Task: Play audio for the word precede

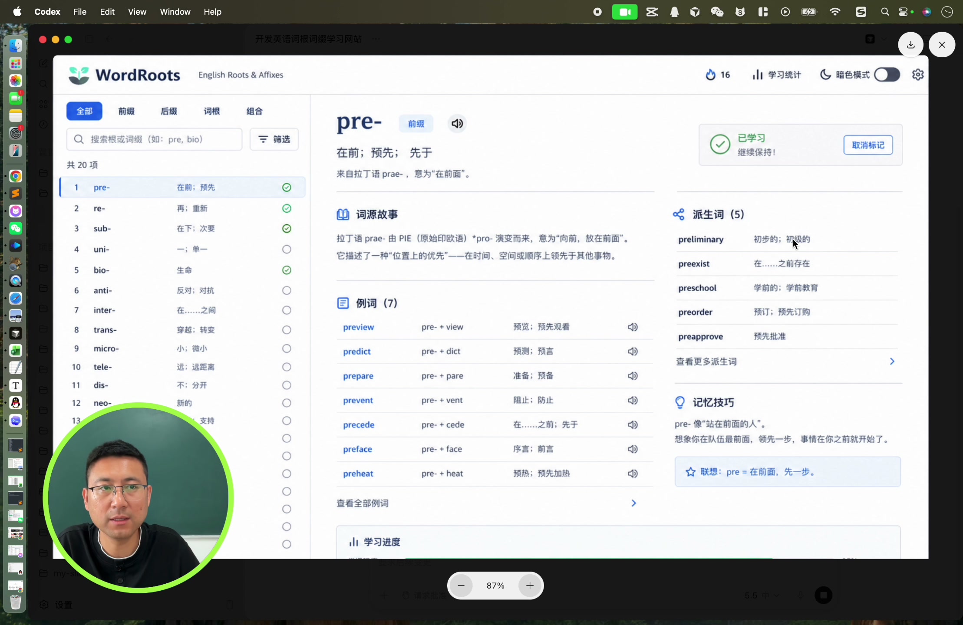Action: click(x=633, y=424)
